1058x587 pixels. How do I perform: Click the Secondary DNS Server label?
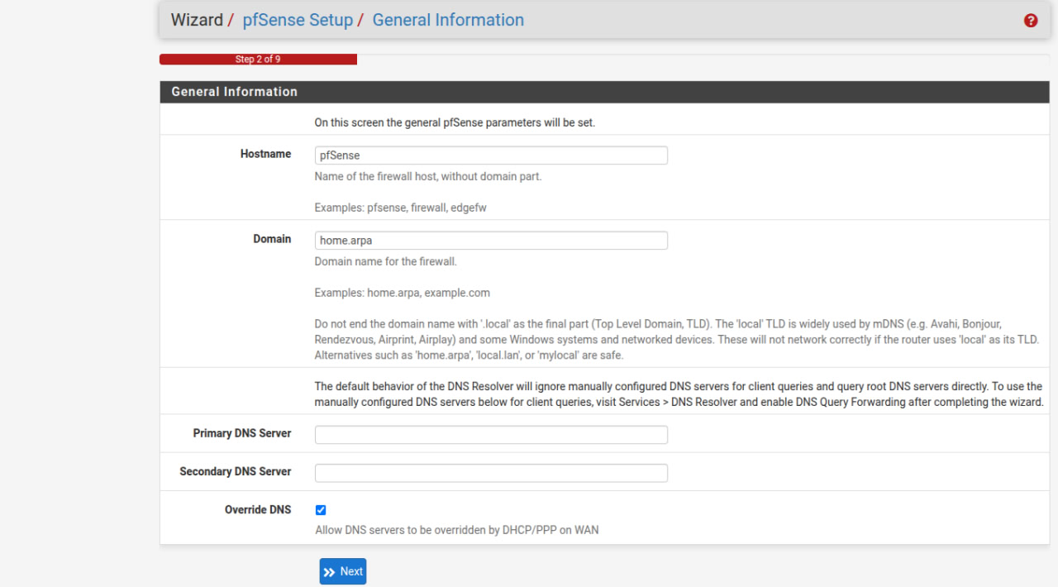(235, 471)
